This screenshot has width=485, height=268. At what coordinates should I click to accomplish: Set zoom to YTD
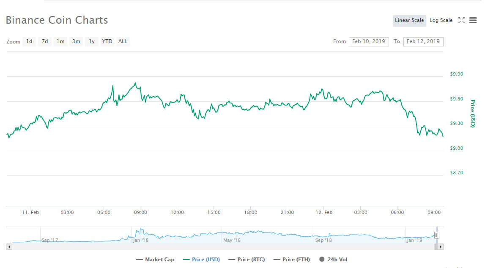tap(107, 41)
